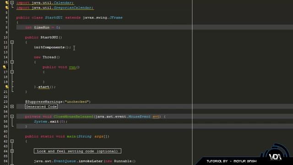
Task: Click the main method name
Action: tap(71, 137)
